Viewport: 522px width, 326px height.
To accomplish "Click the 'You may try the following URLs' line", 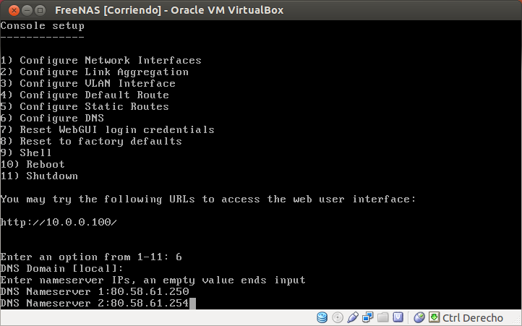I will (x=208, y=199).
